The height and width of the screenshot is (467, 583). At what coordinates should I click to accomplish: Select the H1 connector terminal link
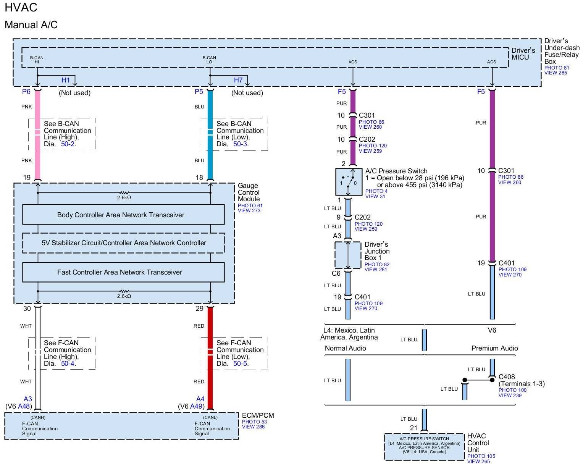pos(66,80)
